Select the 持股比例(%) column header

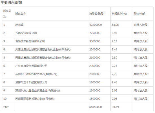click(x=119, y=14)
